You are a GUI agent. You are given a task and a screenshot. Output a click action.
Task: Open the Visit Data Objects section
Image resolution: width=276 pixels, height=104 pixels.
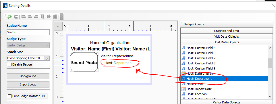[226, 36]
